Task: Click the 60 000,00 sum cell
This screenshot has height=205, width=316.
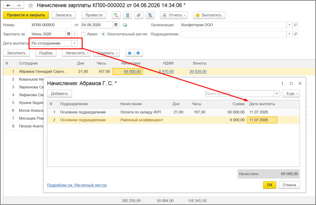Action: [227, 112]
